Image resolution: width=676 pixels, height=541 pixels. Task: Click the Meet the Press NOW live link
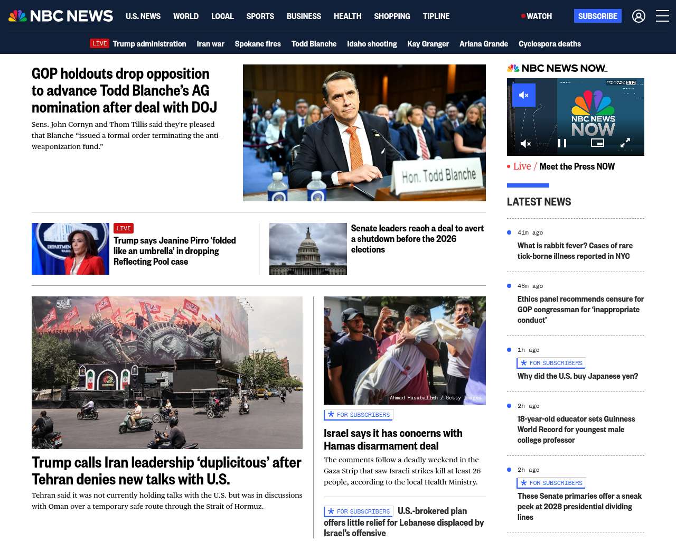pyautogui.click(x=577, y=166)
